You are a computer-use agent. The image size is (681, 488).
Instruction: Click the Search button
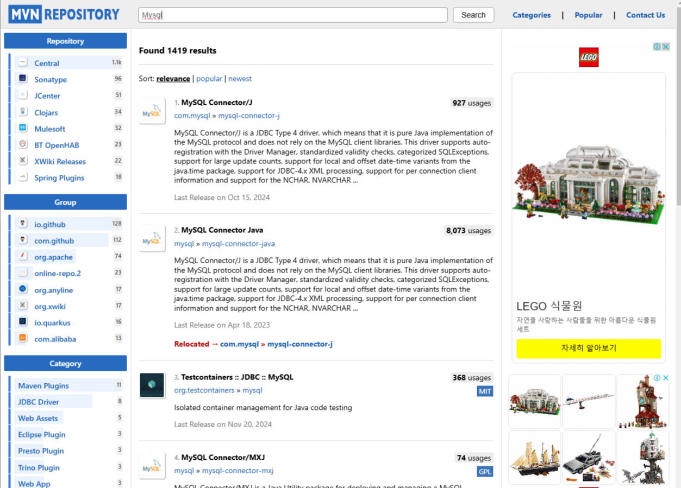click(473, 15)
